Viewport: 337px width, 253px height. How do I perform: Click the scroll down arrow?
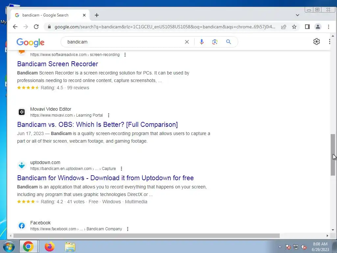333,230
